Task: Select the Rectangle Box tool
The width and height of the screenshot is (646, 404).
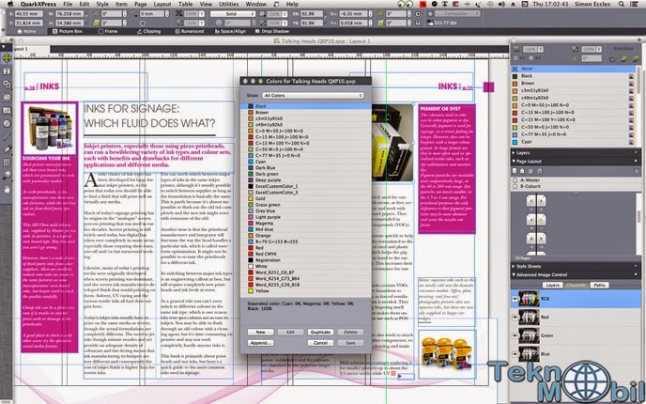Action: (7, 111)
